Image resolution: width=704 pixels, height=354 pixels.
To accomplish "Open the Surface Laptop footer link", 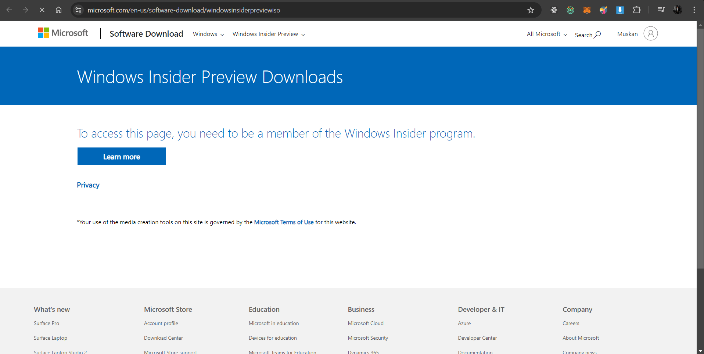I will [x=50, y=338].
